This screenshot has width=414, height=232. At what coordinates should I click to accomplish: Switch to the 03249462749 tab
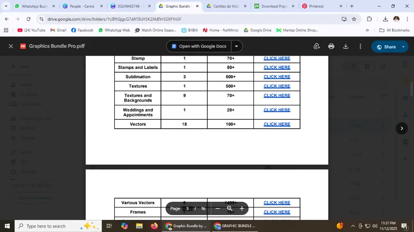[x=131, y=6]
